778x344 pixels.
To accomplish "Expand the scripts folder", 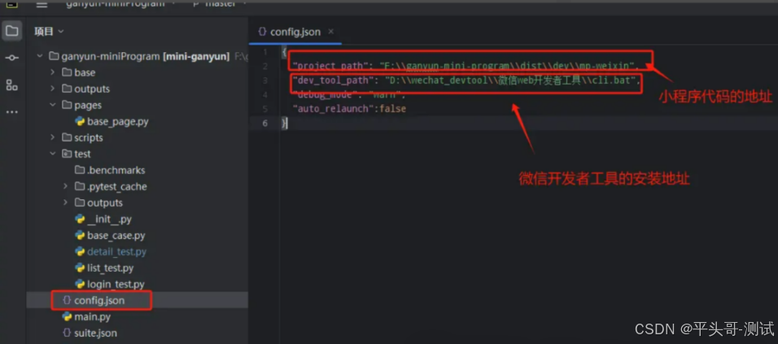I will pos(53,137).
